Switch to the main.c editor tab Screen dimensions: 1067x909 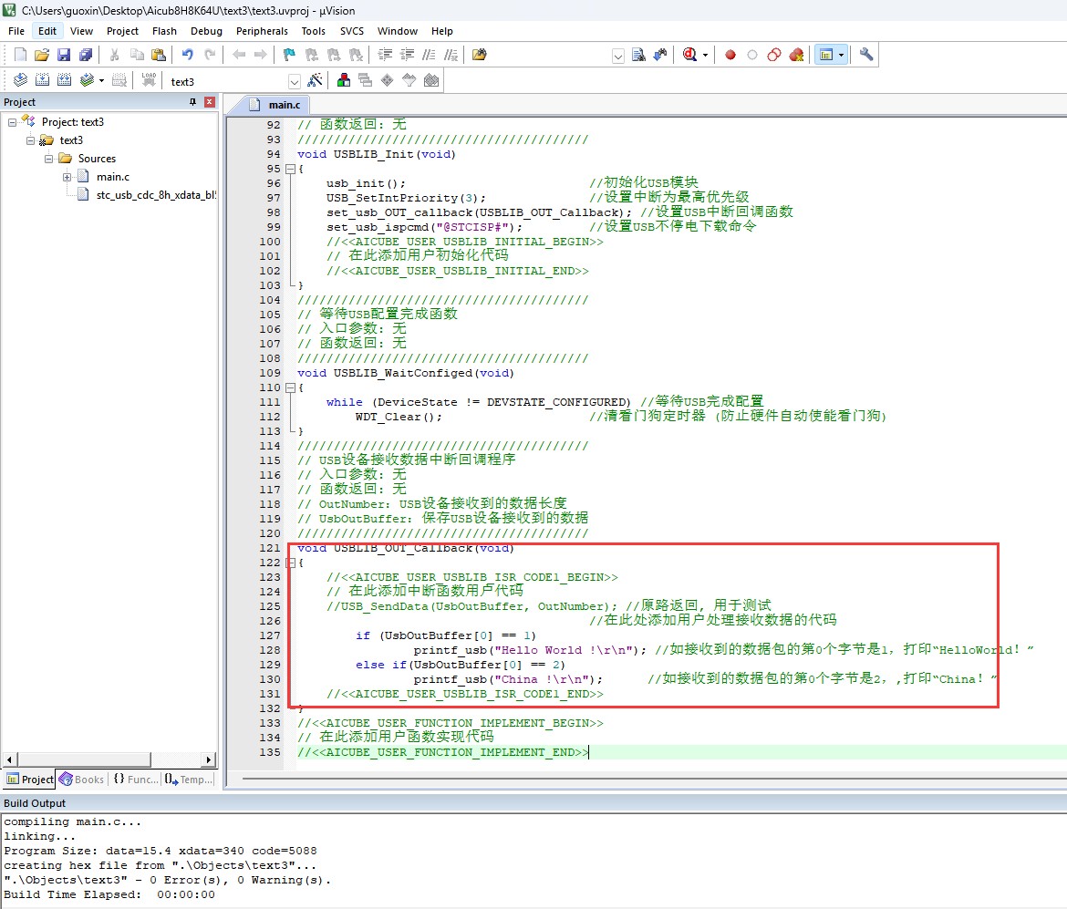pyautogui.click(x=275, y=105)
